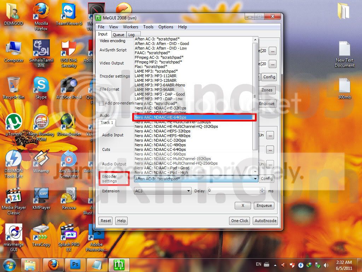
Task: Open TeamViewer 6 desktop shortcut
Action: [x=69, y=14]
